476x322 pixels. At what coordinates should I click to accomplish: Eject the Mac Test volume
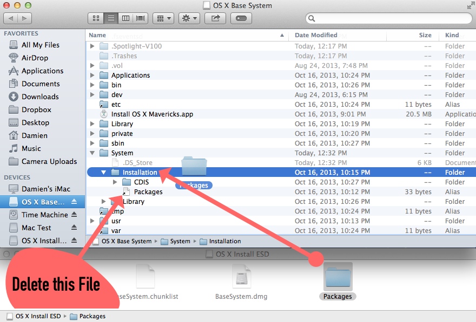coord(74,228)
